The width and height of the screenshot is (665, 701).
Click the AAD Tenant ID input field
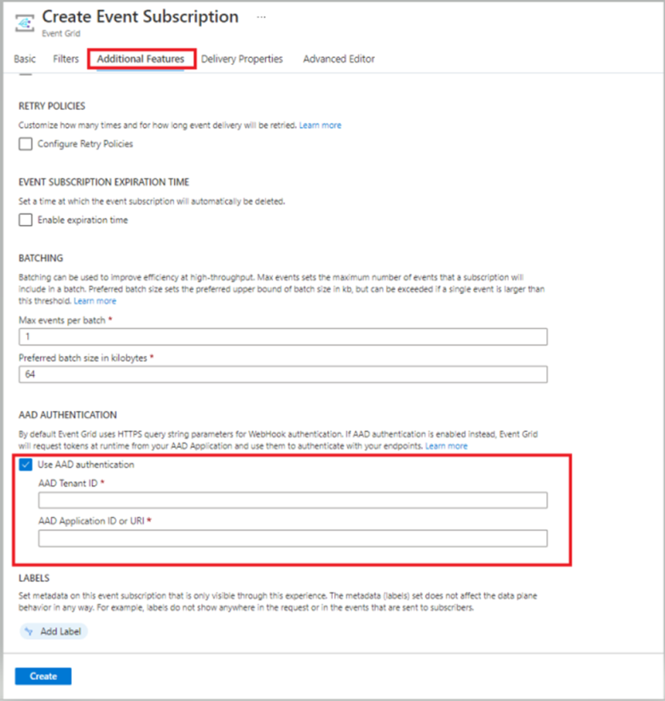(292, 501)
